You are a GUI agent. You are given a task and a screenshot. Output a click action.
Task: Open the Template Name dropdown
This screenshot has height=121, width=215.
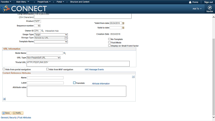51,42
